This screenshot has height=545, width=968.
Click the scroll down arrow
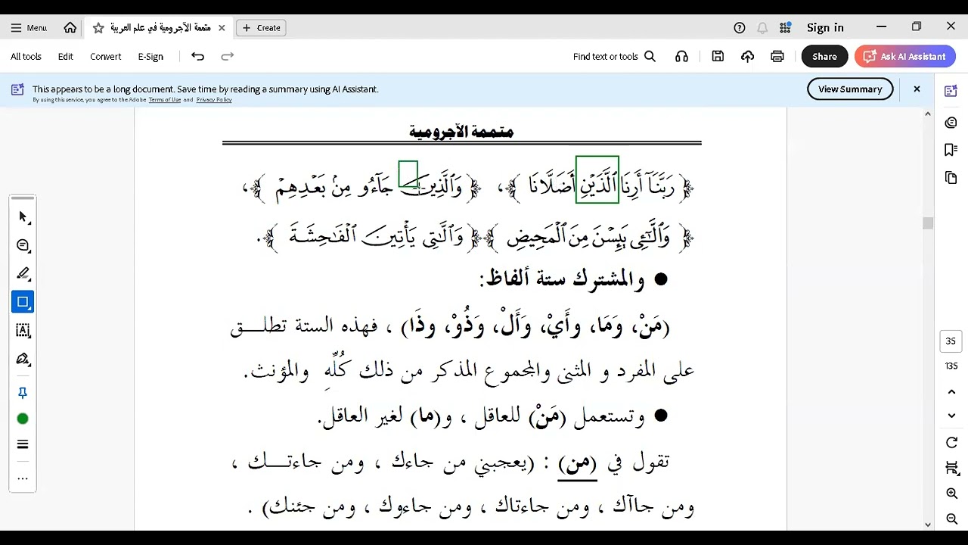(928, 524)
